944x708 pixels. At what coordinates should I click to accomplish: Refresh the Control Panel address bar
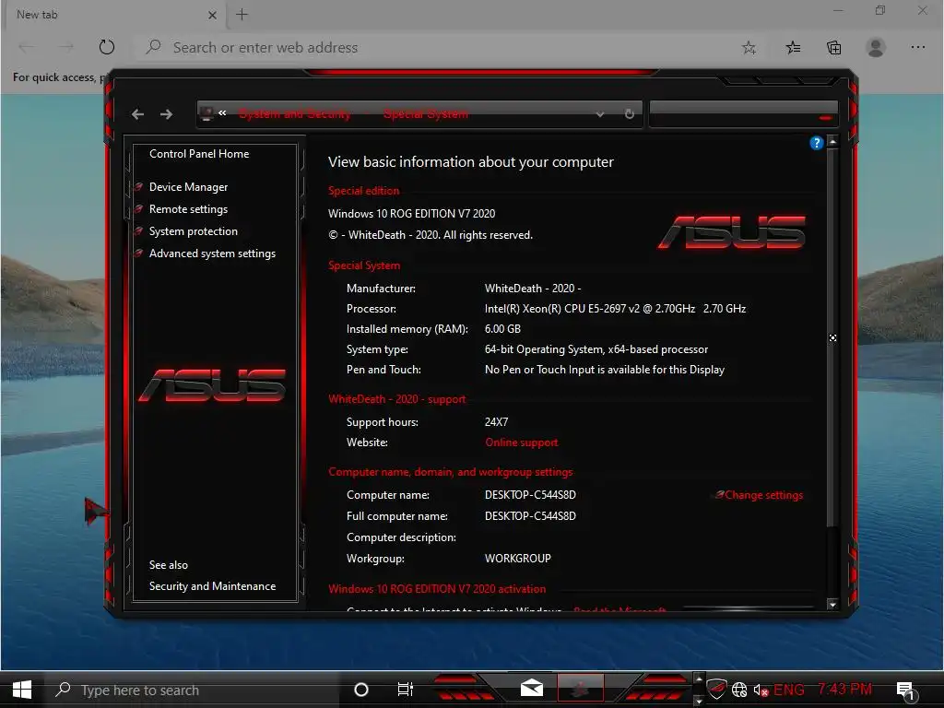629,113
